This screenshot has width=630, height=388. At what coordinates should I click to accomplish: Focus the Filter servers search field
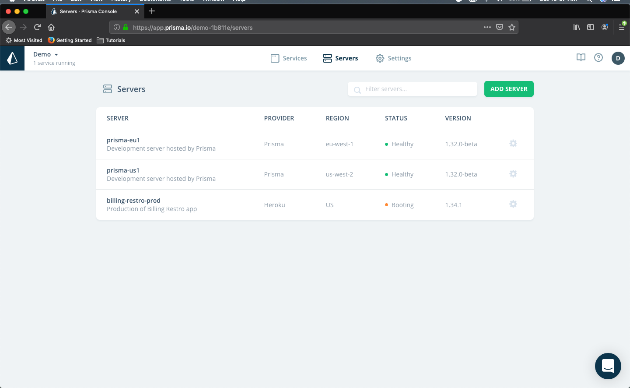(x=413, y=89)
